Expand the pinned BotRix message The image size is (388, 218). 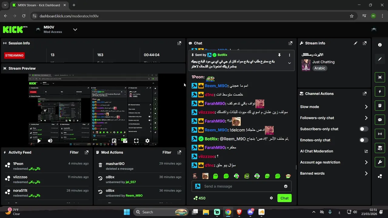pyautogui.click(x=289, y=63)
